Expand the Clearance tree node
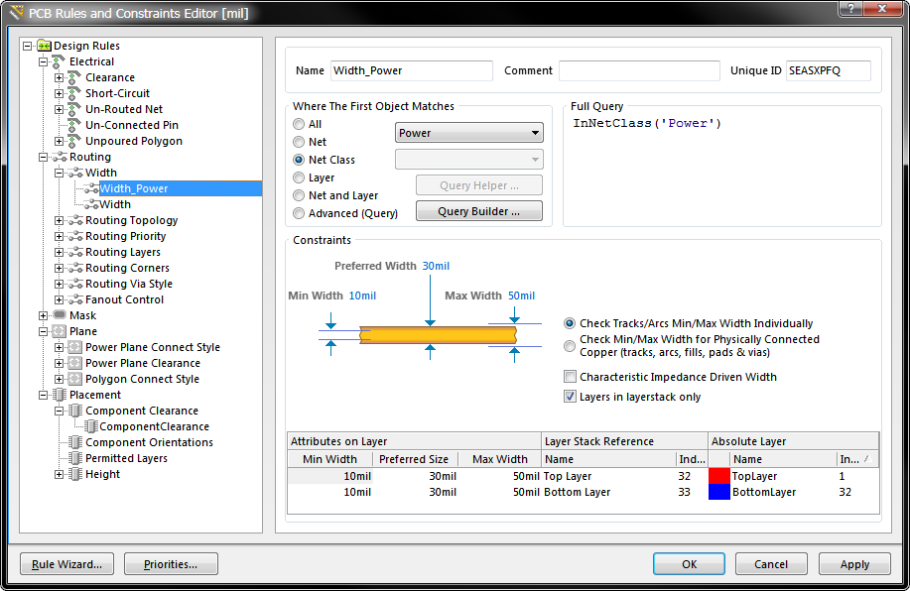 [60, 77]
